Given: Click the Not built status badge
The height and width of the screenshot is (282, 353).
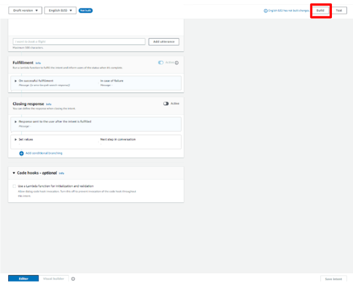Looking at the screenshot, I should (85, 11).
